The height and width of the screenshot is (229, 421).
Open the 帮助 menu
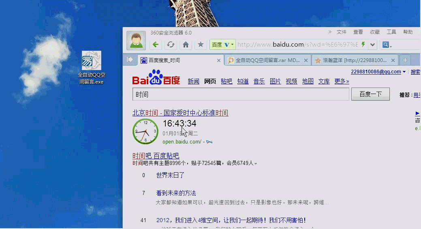[408, 32]
